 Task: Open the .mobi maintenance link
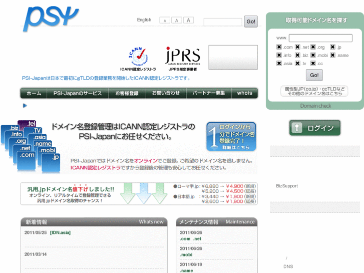[186, 255]
